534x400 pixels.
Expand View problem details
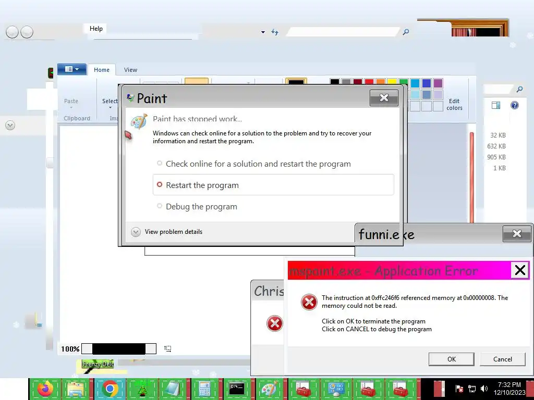166,232
